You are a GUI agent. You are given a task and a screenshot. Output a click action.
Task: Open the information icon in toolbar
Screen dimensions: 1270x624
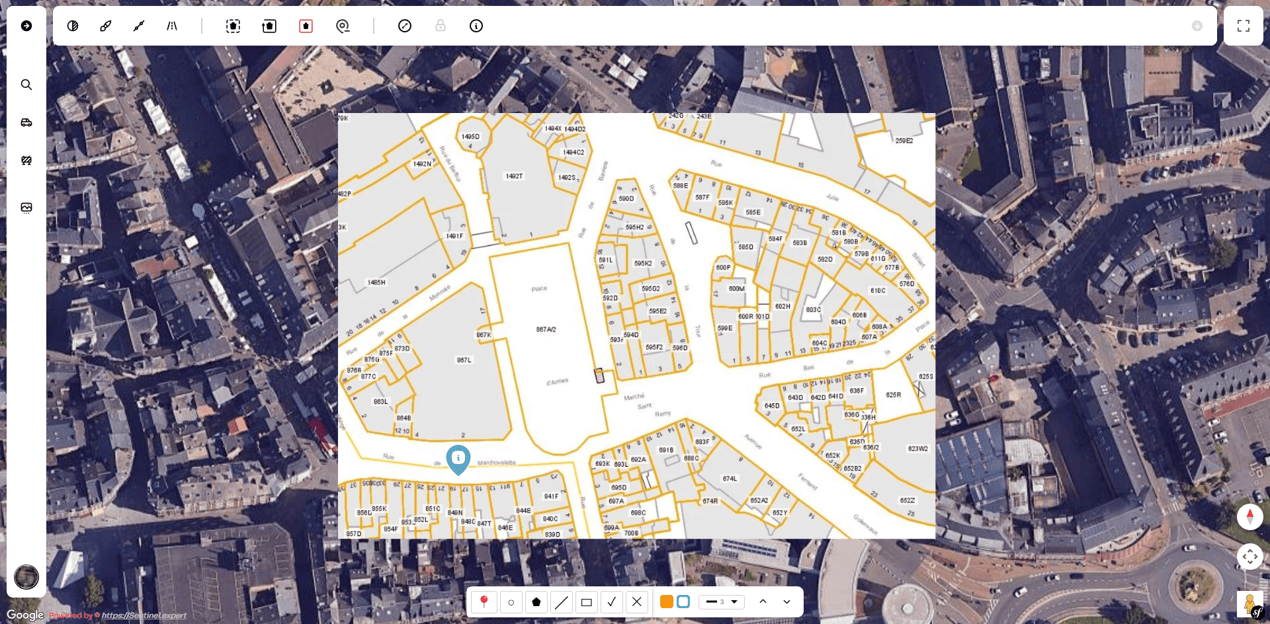(x=476, y=26)
